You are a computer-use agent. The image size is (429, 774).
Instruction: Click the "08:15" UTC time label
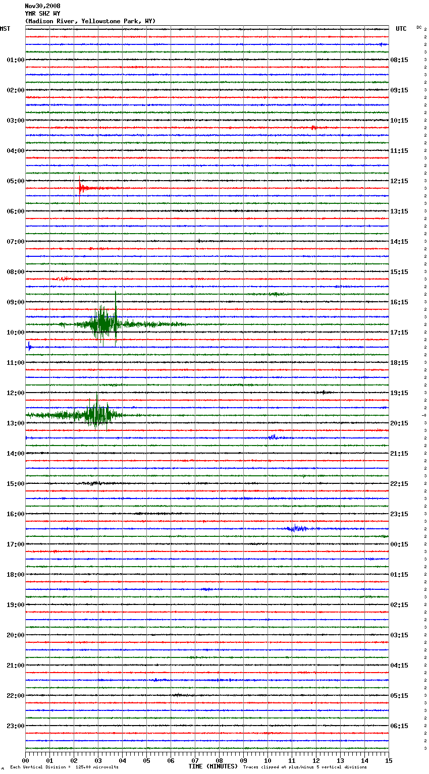[x=399, y=60]
